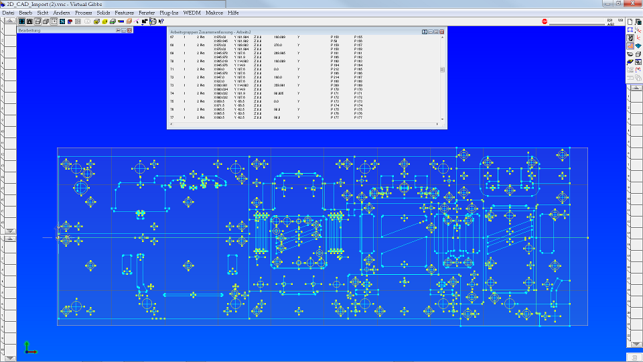The image size is (643, 362).
Task: Click the context help arrow-question icon
Action: point(161,21)
